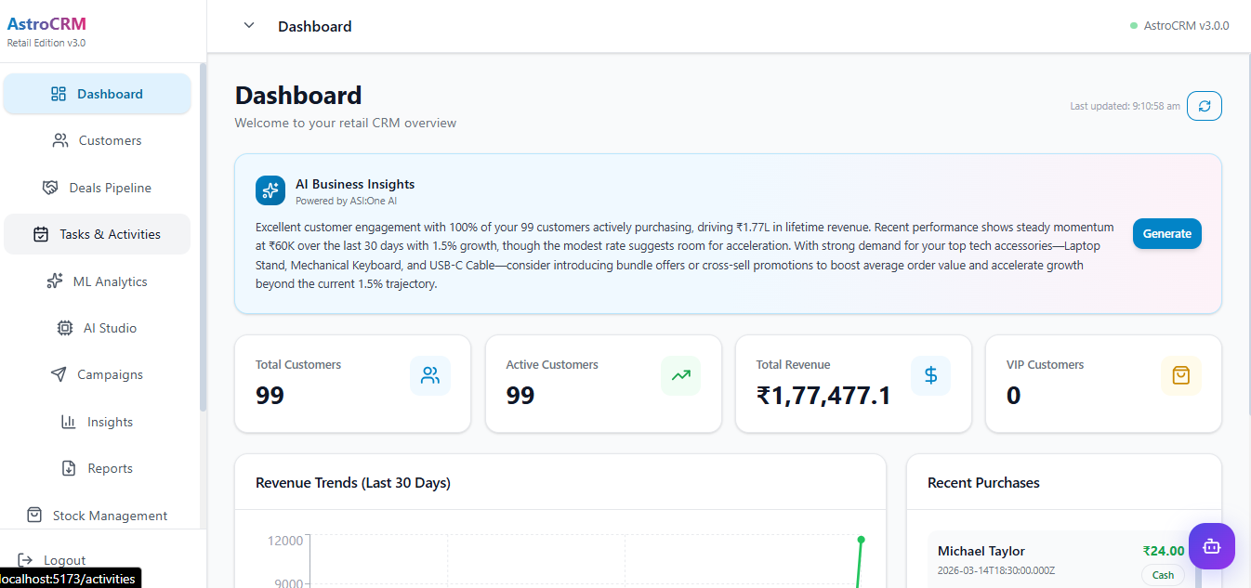This screenshot has width=1251, height=588.
Task: Click the Recent Purchases heading
Action: (x=983, y=483)
